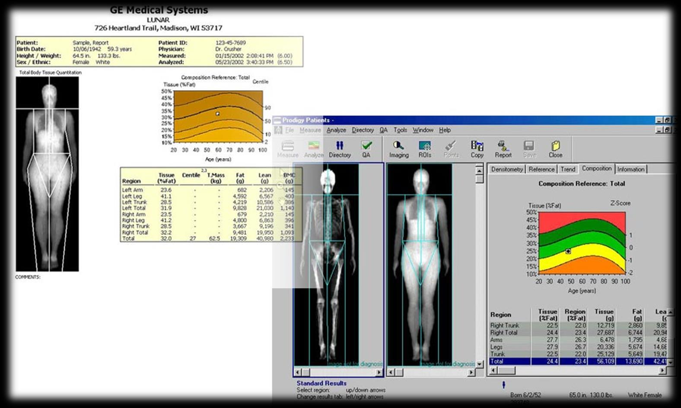
Task: Click left arrow of results table horizontal scrollbar
Action: point(493,370)
